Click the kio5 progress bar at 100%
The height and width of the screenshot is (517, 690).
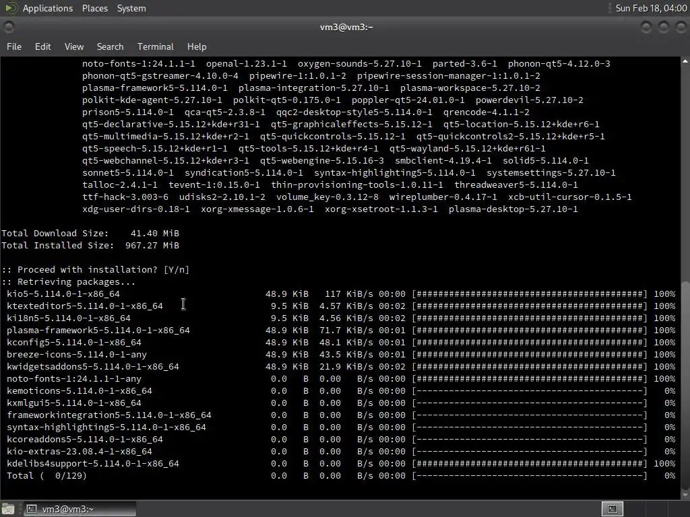point(530,294)
